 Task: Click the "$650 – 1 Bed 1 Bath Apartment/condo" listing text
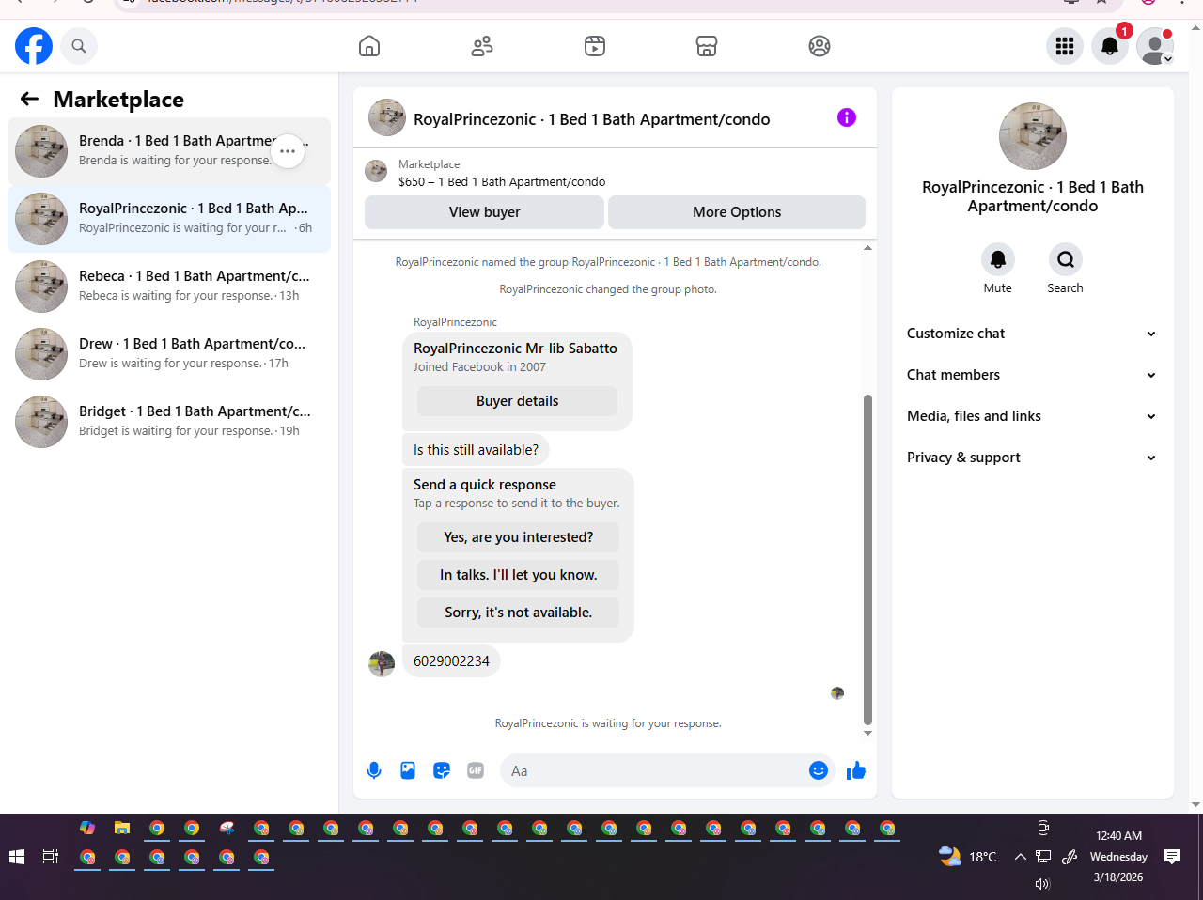(x=502, y=182)
